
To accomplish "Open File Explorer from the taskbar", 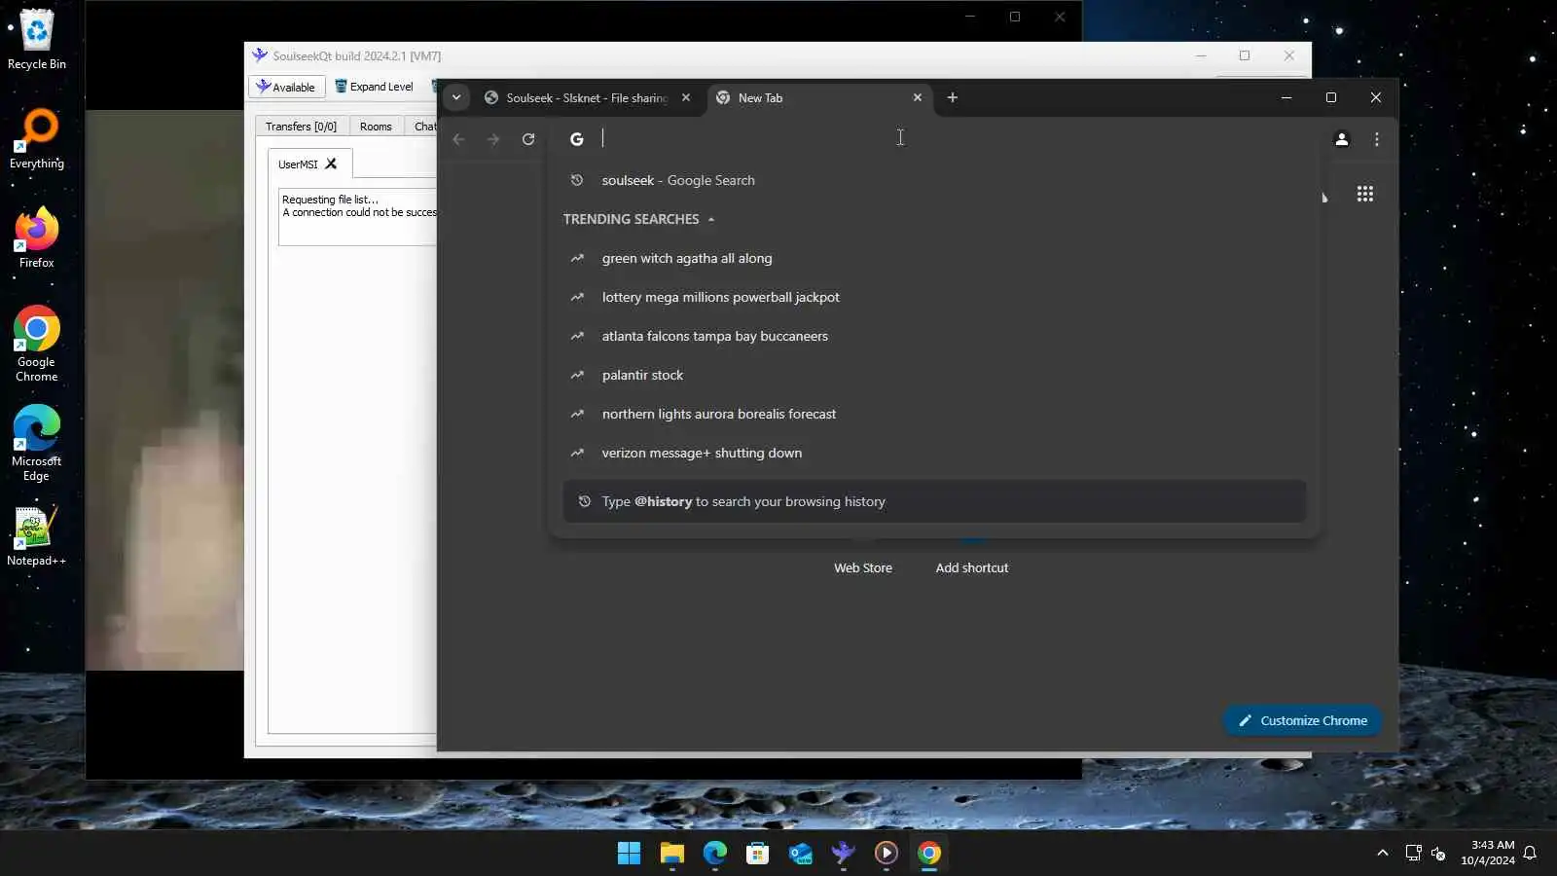I will pos(671,854).
